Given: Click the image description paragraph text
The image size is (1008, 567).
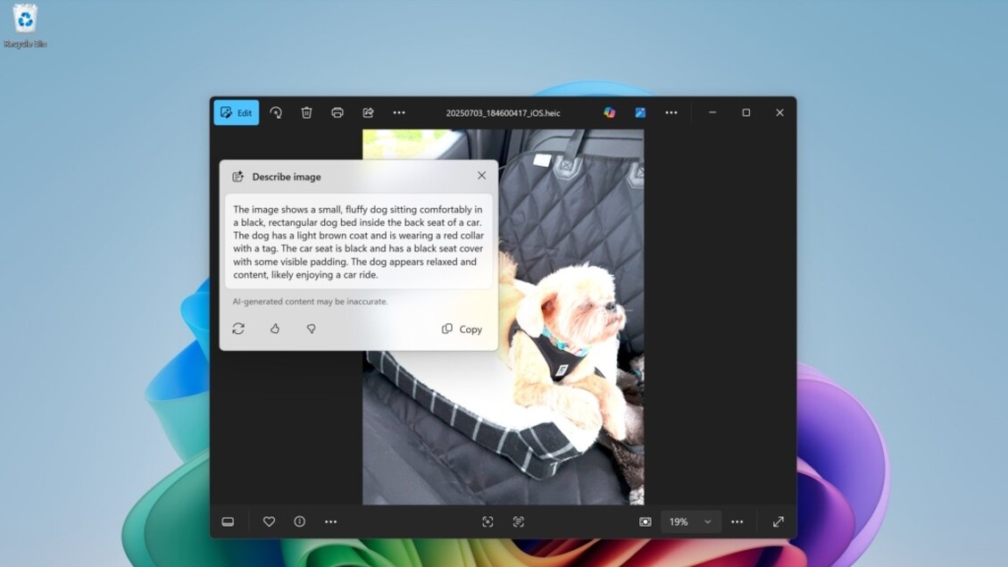Looking at the screenshot, I should pos(359,242).
